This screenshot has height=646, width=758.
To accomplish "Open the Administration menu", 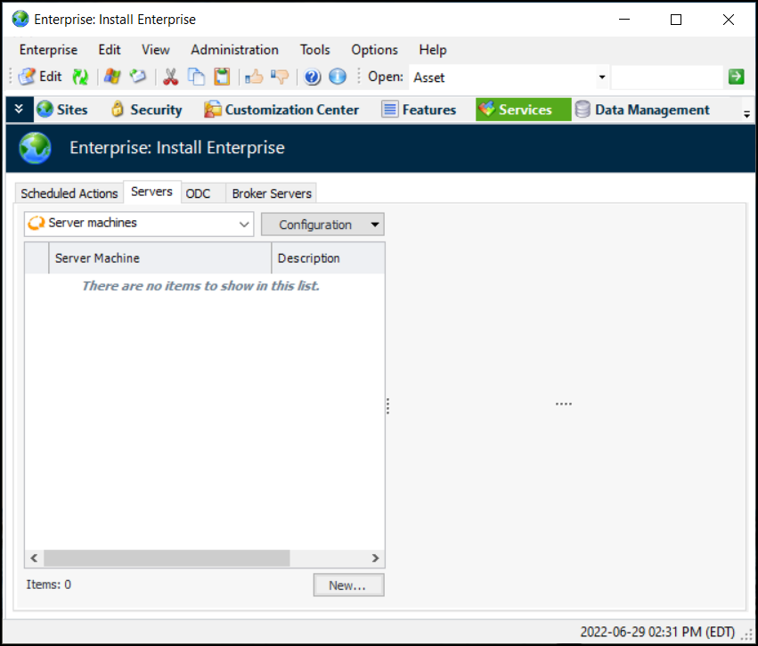I will [x=234, y=50].
